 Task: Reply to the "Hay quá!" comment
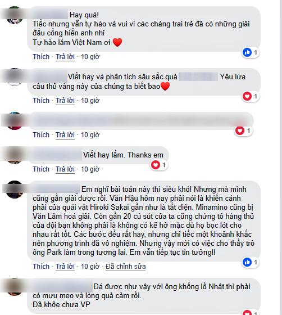coord(65,57)
